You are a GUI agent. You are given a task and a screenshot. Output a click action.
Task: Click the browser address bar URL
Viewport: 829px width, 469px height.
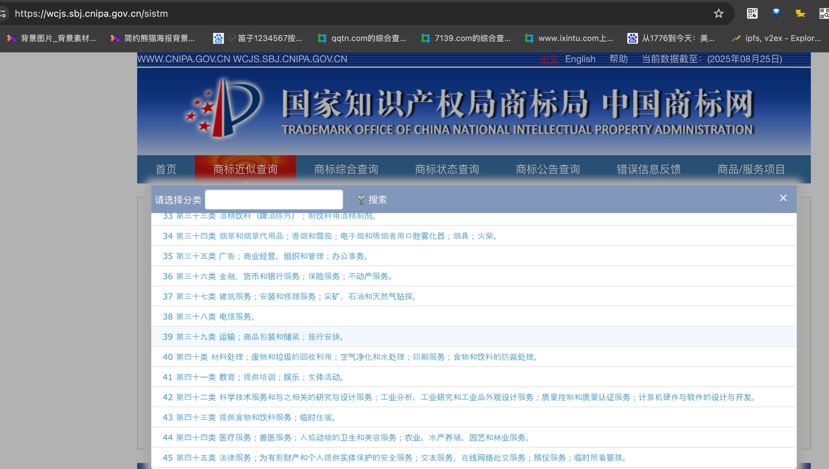tap(91, 13)
